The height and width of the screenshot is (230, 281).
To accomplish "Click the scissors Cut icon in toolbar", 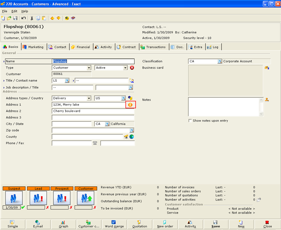I will point(32,18).
